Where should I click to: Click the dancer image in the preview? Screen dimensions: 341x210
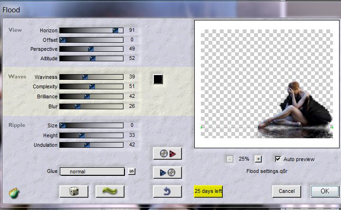pos(296,105)
